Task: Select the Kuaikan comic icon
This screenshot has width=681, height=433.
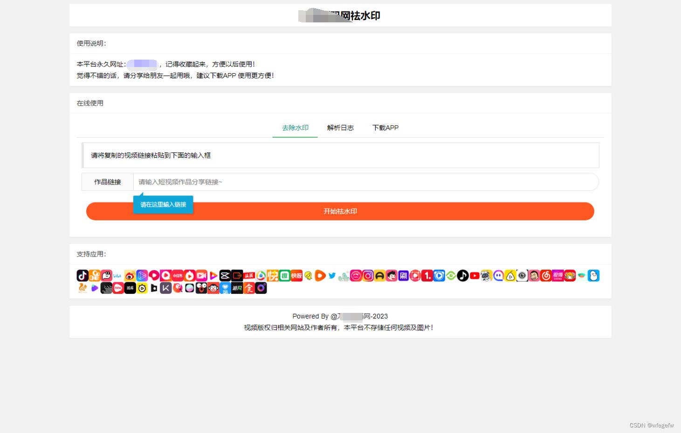Action: pos(165,288)
